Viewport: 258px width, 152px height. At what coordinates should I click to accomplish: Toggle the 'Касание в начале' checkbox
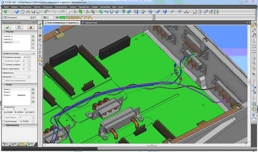click(3, 57)
